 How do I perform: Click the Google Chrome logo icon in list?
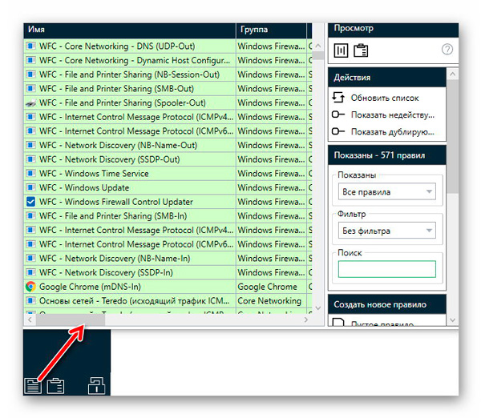click(30, 287)
